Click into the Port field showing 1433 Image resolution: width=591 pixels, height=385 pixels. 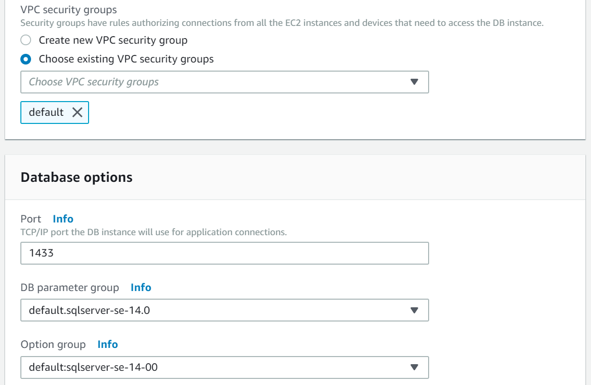click(x=224, y=253)
